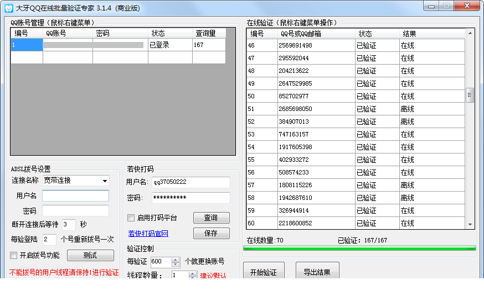
Task: Click the scroll down arrow of results list
Action: (x=470, y=225)
